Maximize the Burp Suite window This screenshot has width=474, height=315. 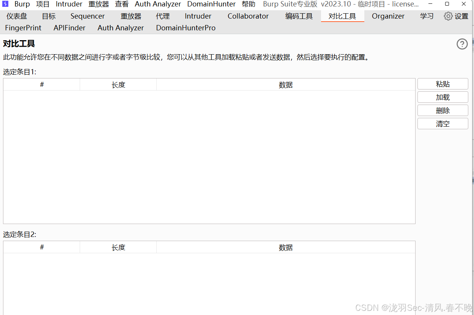point(447,4)
